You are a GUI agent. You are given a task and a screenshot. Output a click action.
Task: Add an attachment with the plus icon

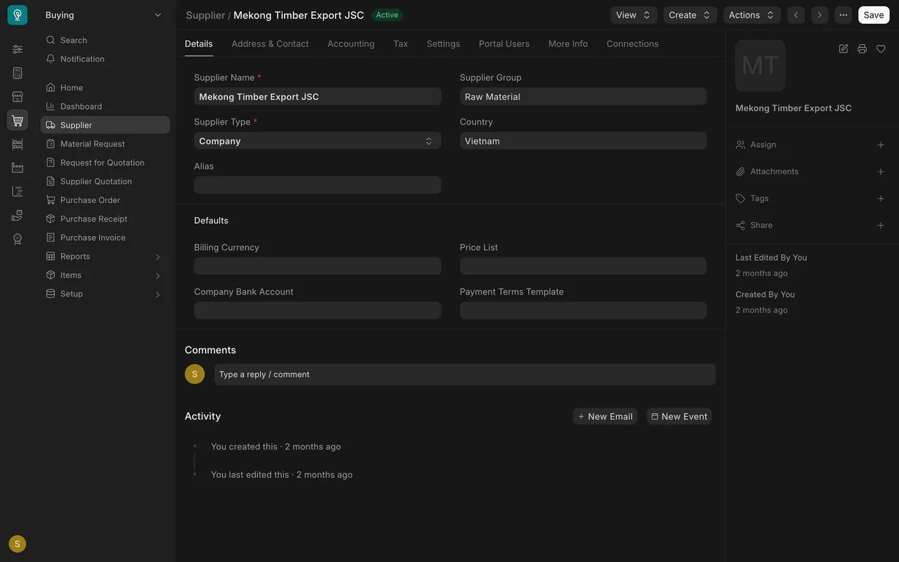coord(881,171)
